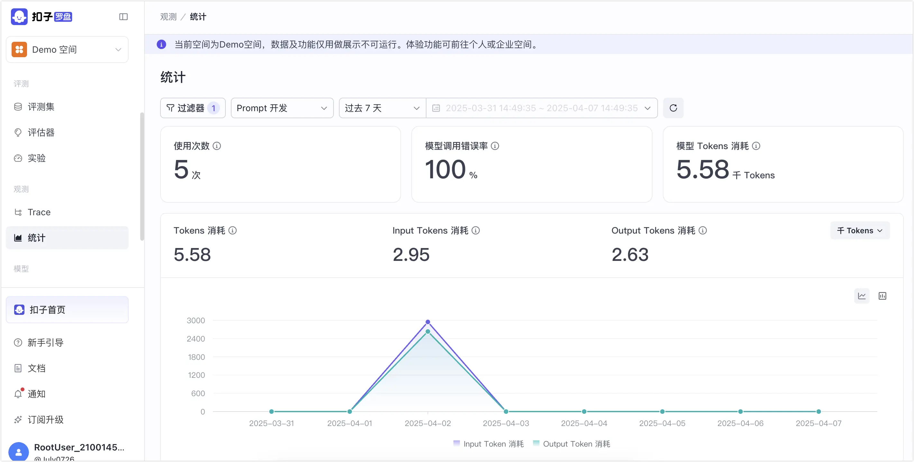Click the 实验 gauge icon

(x=18, y=158)
